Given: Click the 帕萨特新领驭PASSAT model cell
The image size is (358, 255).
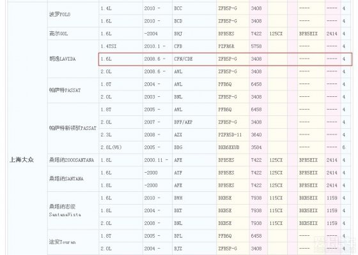Looking at the screenshot, I should (73, 128).
